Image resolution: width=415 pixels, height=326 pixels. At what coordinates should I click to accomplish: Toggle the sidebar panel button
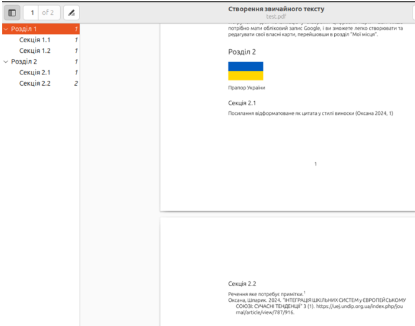click(12, 12)
